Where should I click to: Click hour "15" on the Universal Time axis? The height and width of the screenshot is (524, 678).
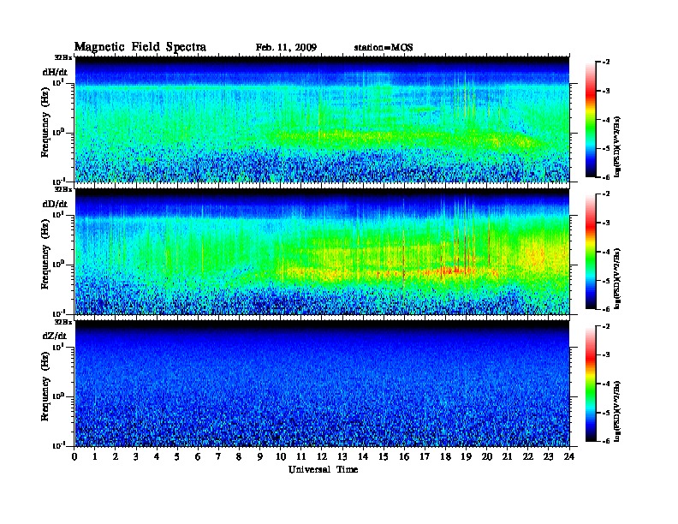tap(384, 456)
